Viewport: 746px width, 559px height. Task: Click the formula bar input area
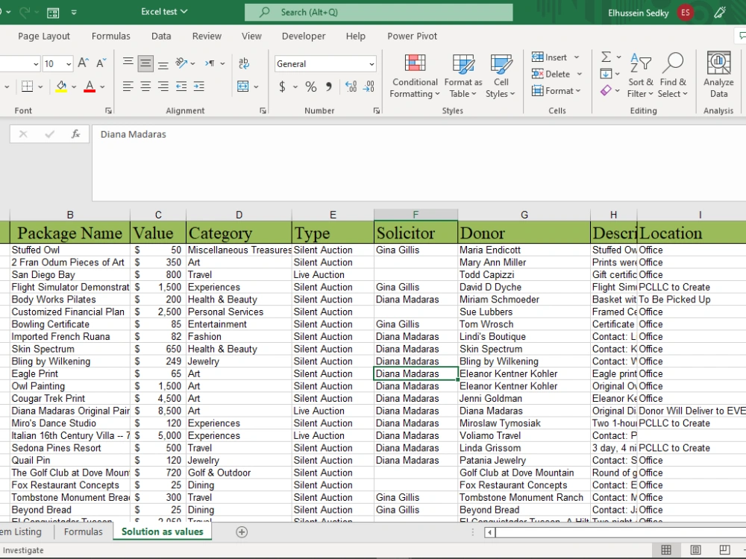pyautogui.click(x=298, y=135)
